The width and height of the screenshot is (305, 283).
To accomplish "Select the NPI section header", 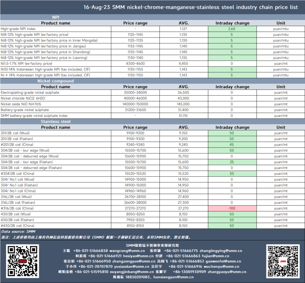I will pyautogui.click(x=56, y=17).
